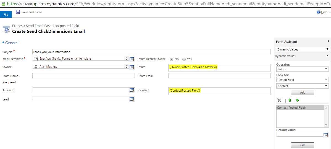Open the File menu
Screen dimensions: 331x149
point(6,15)
